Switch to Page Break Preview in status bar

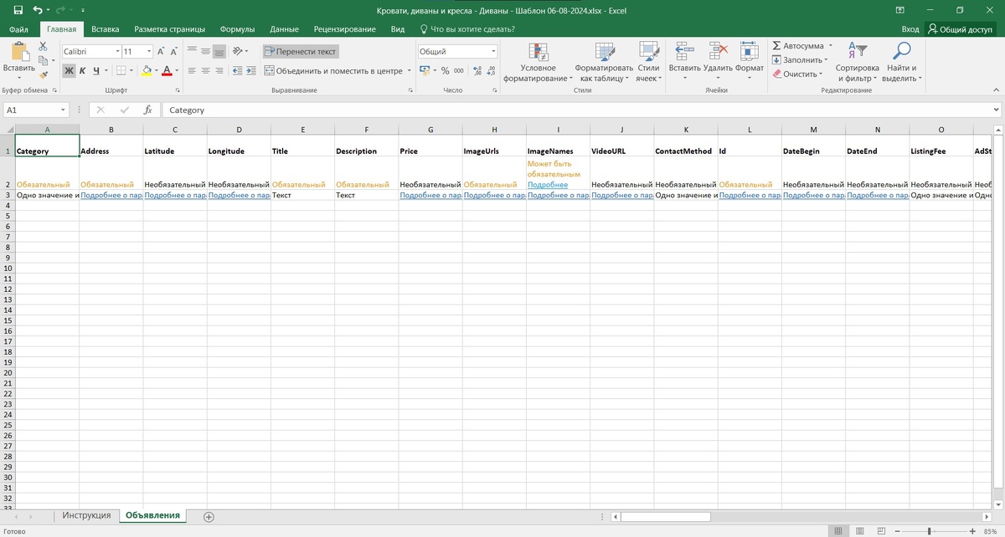click(881, 531)
